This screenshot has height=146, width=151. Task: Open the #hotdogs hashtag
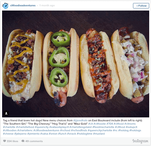point(135,130)
